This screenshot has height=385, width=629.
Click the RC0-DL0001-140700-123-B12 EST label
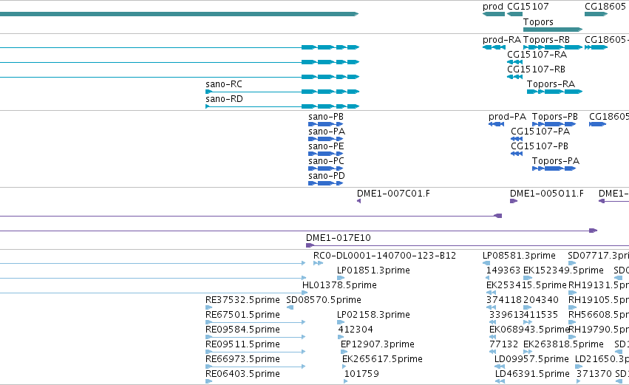tap(384, 256)
